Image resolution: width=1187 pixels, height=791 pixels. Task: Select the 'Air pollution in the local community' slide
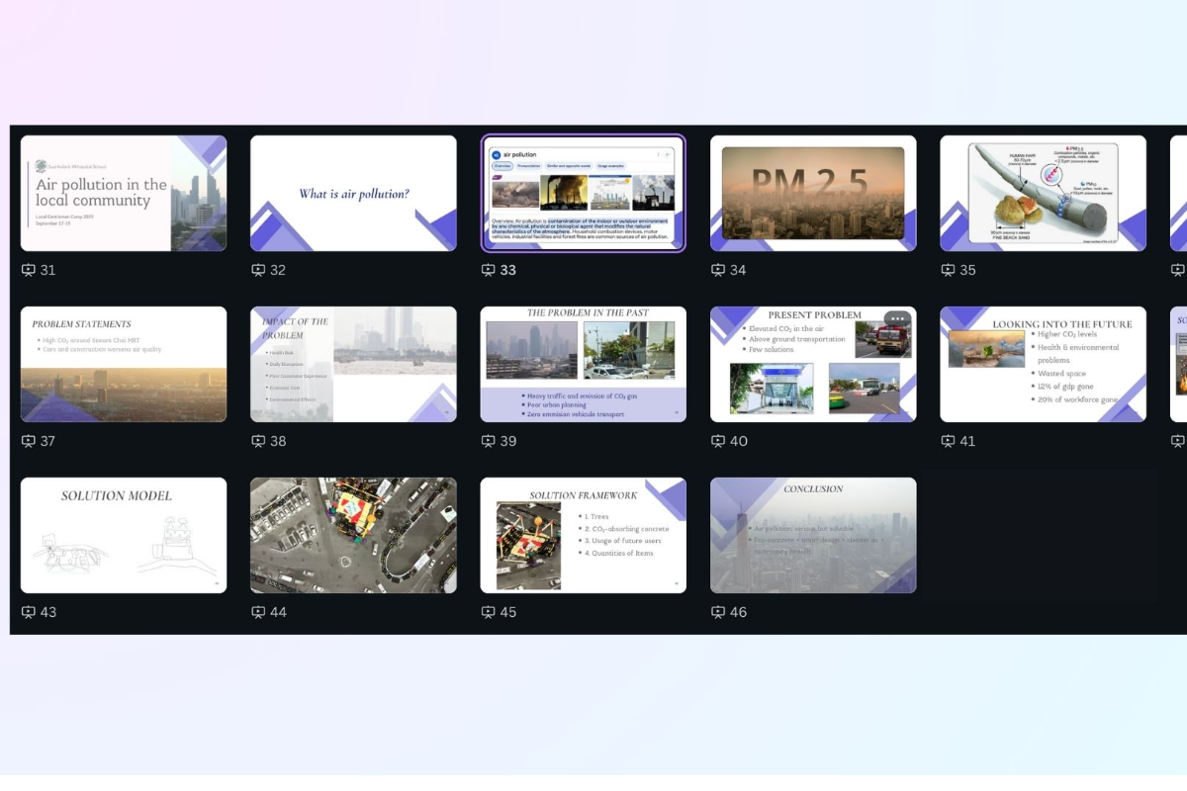coord(124,194)
